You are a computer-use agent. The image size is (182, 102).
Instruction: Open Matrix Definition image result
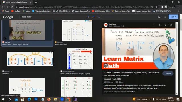click(x=77, y=30)
